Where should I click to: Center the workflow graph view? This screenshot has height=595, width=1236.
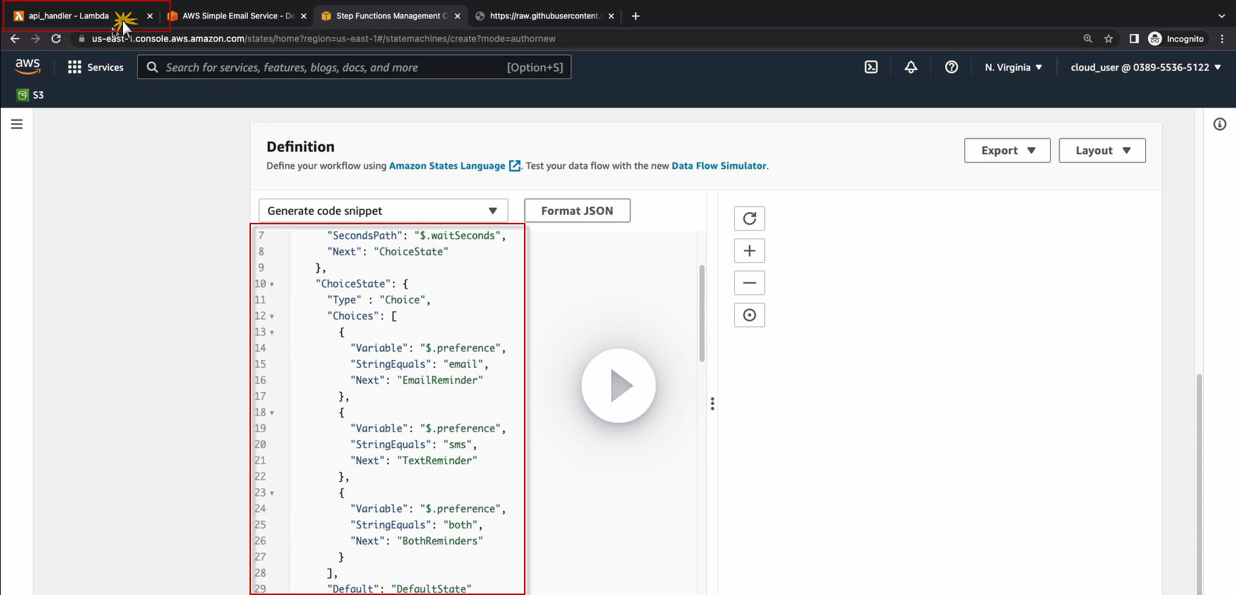pos(749,315)
